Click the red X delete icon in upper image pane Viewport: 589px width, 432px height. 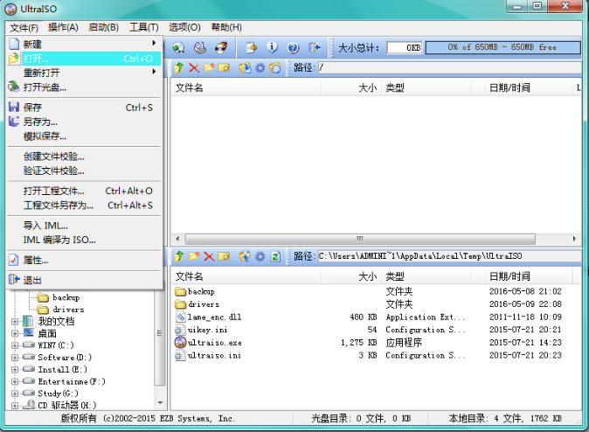pyautogui.click(x=194, y=67)
